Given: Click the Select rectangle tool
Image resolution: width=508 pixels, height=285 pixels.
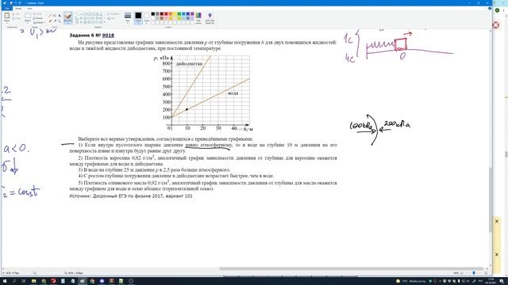Looking at the screenshot, I should pos(28,16).
